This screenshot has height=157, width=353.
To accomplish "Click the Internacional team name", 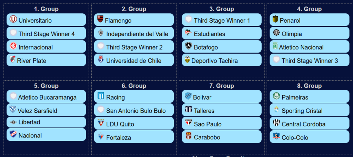I will click(36, 47).
